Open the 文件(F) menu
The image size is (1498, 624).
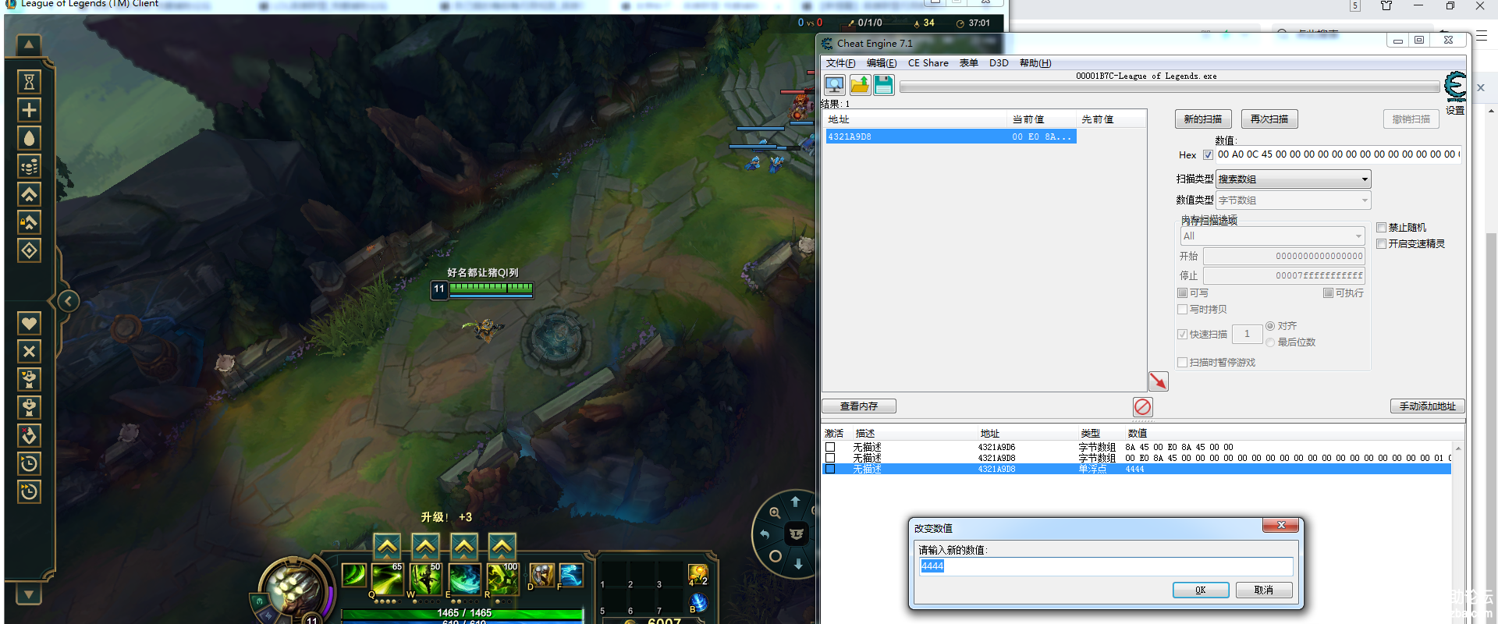840,63
